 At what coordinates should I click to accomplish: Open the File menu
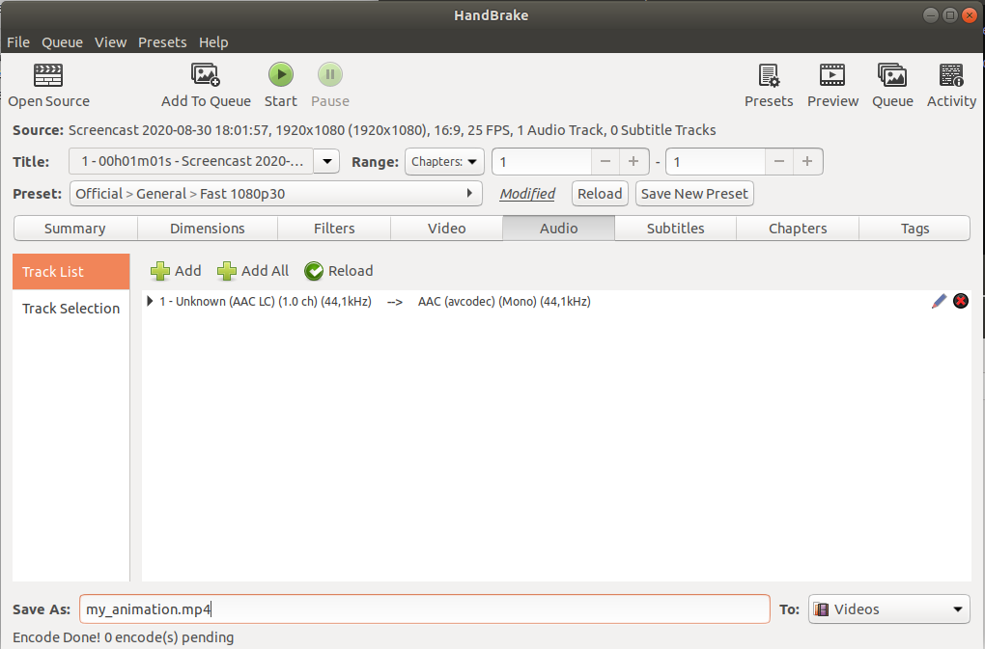point(18,42)
